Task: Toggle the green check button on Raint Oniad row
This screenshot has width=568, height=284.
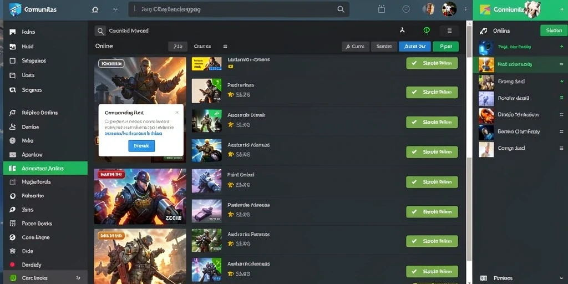Action: tap(432, 182)
